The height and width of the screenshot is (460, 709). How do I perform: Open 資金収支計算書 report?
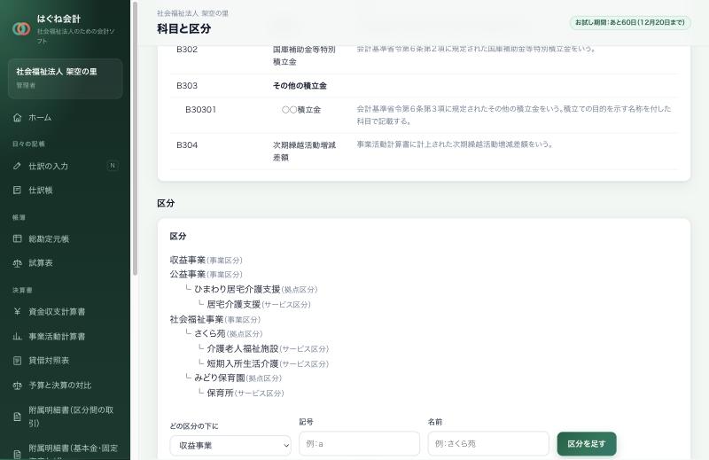click(65, 312)
